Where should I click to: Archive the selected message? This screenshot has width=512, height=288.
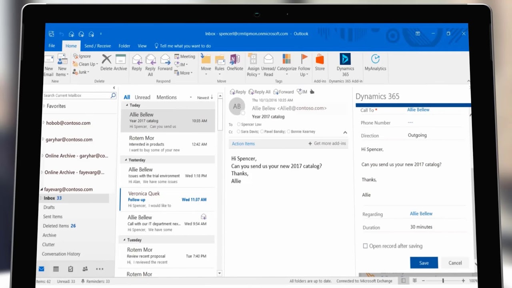pos(120,59)
